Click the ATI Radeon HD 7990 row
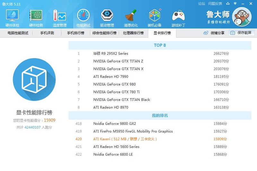 tap(160, 77)
